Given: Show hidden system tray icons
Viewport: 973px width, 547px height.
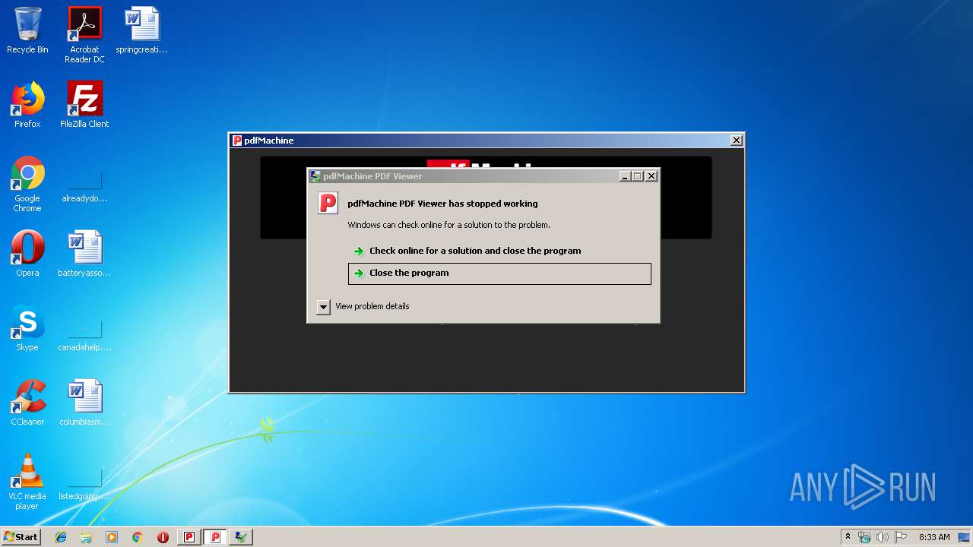Looking at the screenshot, I should click(x=848, y=537).
